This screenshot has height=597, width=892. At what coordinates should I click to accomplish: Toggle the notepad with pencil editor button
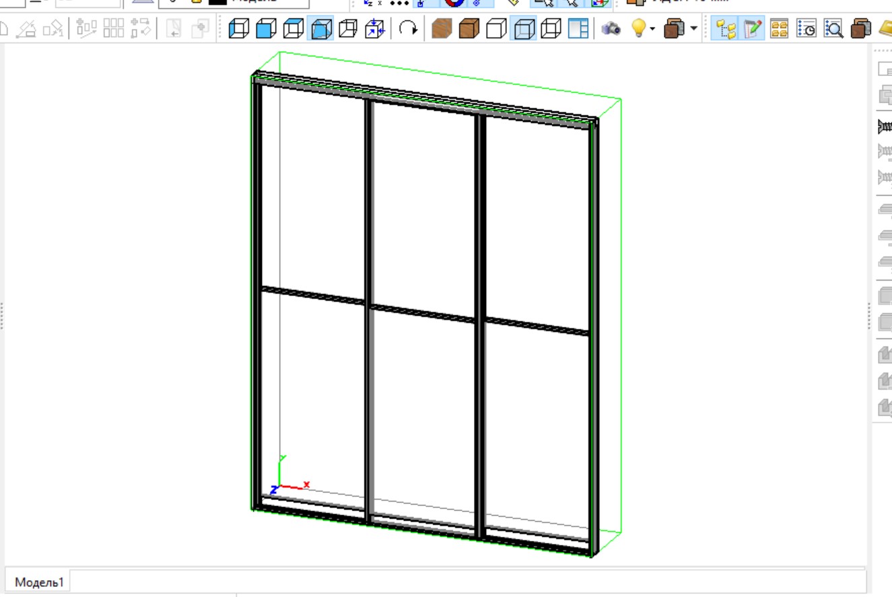point(753,29)
